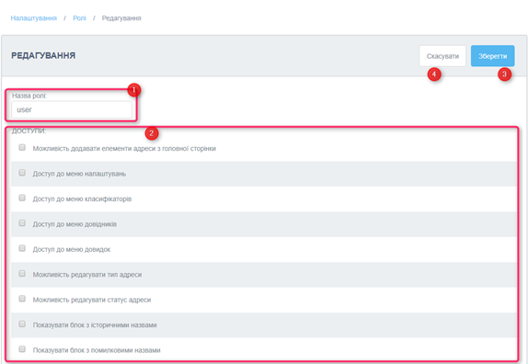Toggle Можливість редагувати тип адреси checkbox

coord(22,274)
